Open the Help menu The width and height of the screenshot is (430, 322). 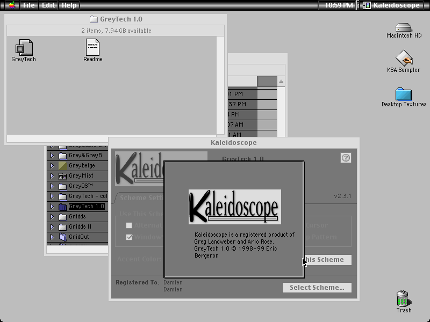[69, 5]
